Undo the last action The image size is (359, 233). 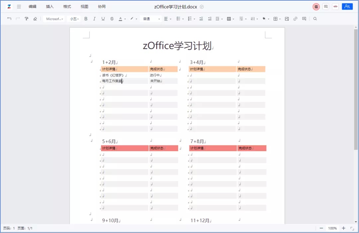[9, 19]
